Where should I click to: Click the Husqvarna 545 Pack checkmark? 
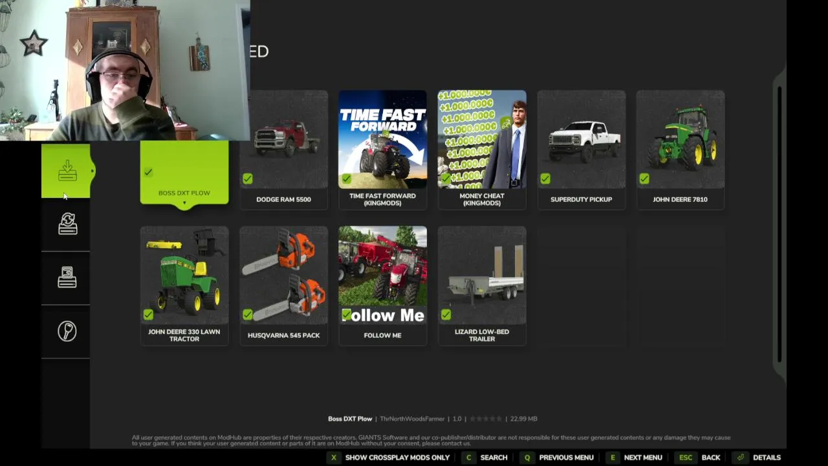click(x=248, y=315)
